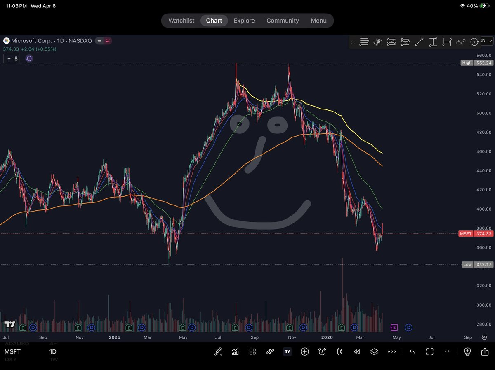495x370 pixels.
Task: Add symbol with the plus circle
Action: coord(305,351)
